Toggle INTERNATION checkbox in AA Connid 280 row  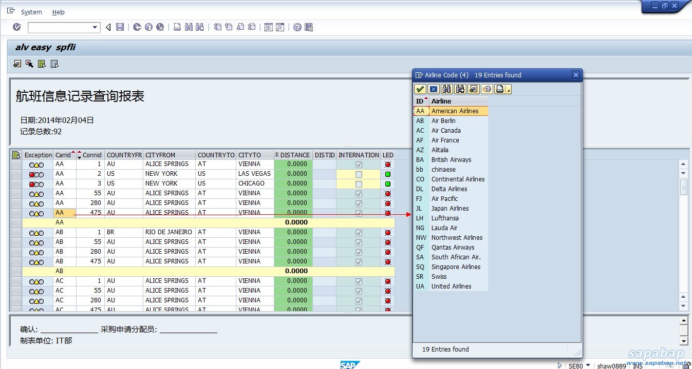coord(359,203)
